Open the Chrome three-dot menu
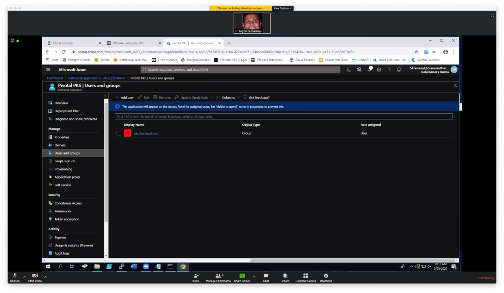The width and height of the screenshot is (504, 293). click(454, 52)
